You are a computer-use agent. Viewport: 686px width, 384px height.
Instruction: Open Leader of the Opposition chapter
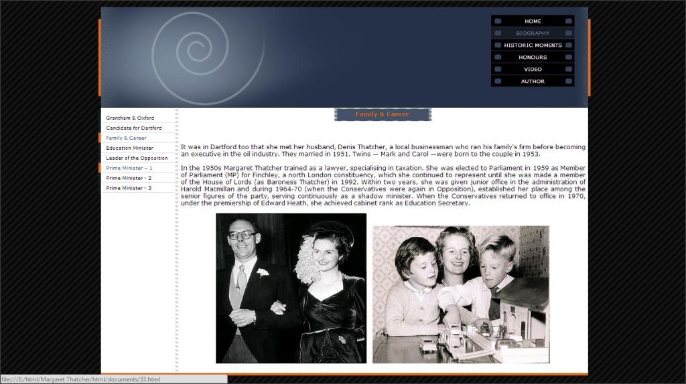[x=137, y=158]
